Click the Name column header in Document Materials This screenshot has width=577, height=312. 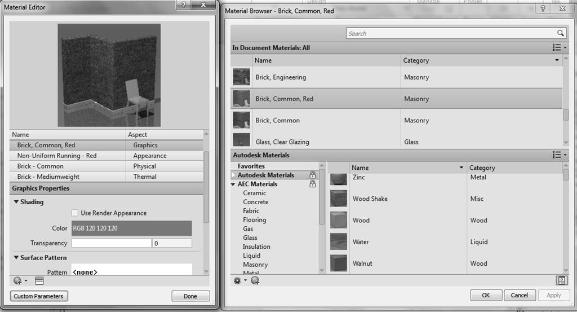326,60
